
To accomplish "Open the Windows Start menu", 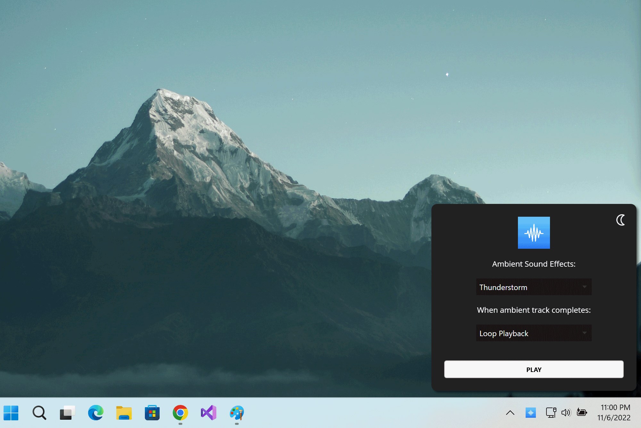I will click(x=11, y=413).
